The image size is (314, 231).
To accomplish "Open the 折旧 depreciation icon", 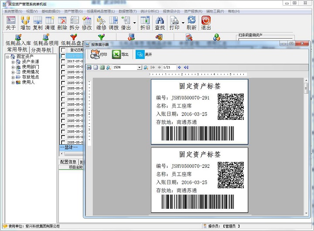I will coord(145,23).
